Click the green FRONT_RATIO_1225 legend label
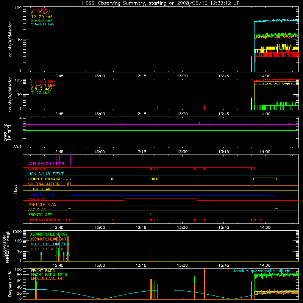The height and width of the screenshot is (303, 303). (x=49, y=275)
